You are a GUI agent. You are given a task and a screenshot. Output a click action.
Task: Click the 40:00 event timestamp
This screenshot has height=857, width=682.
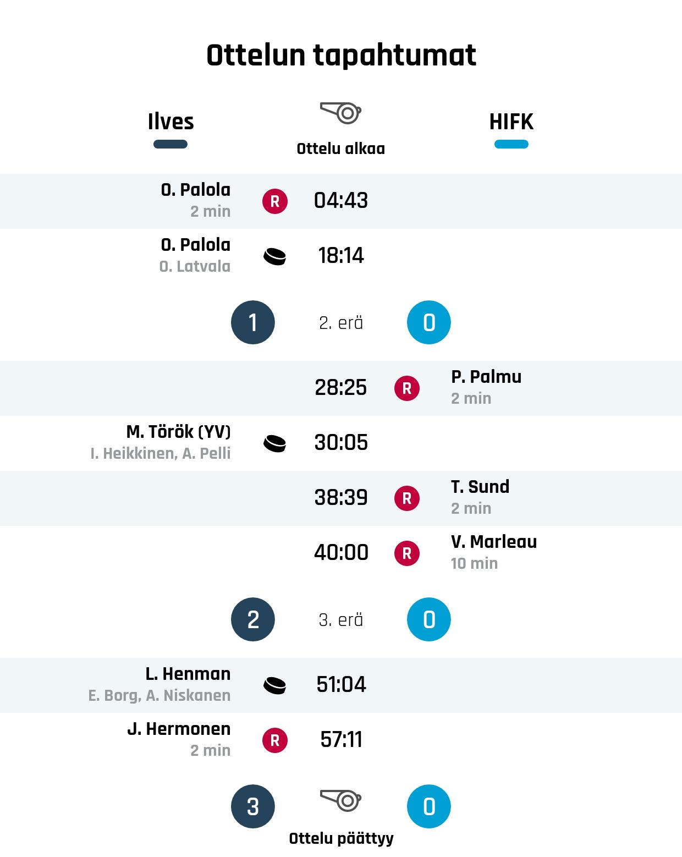[341, 552]
